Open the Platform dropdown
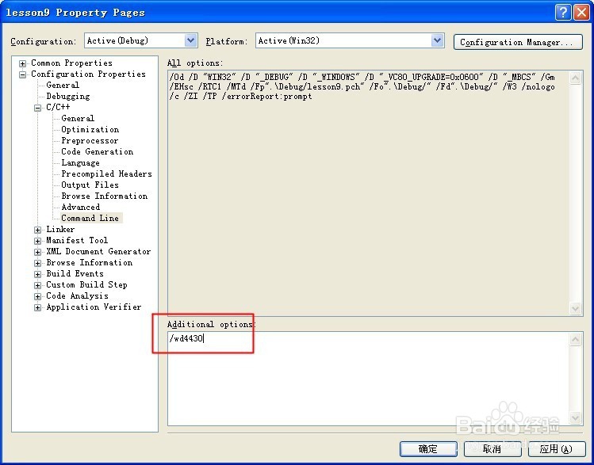Screen dimensions: 594x465 [438, 40]
